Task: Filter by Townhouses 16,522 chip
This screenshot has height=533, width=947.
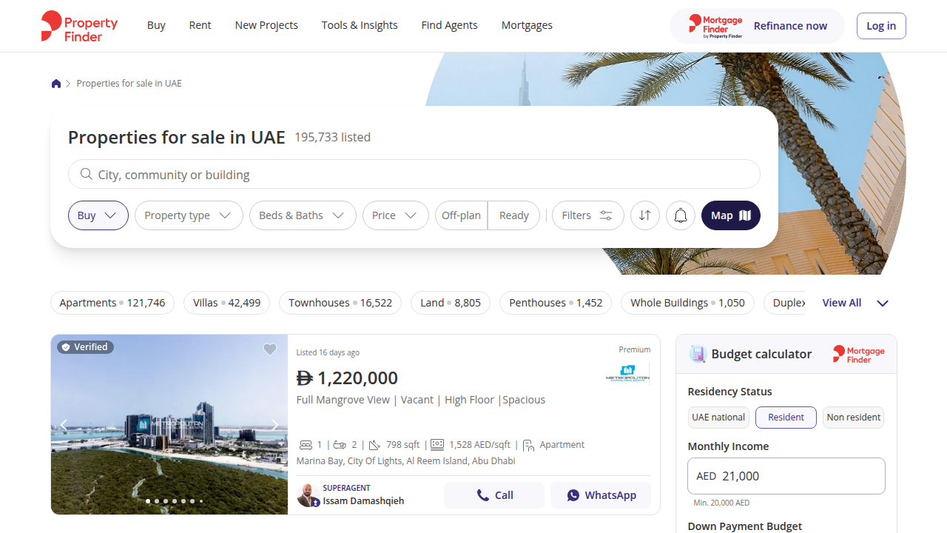Action: pos(340,303)
